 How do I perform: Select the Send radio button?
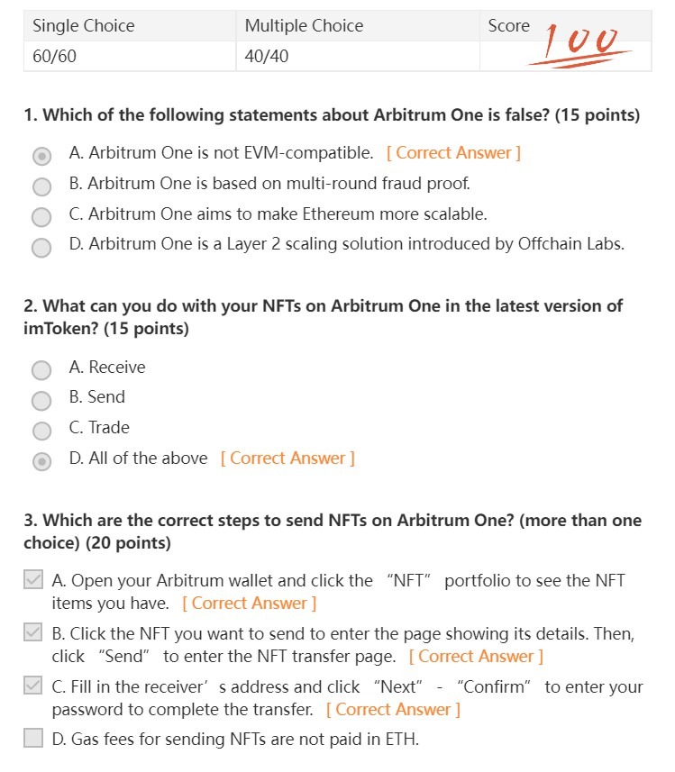[41, 400]
